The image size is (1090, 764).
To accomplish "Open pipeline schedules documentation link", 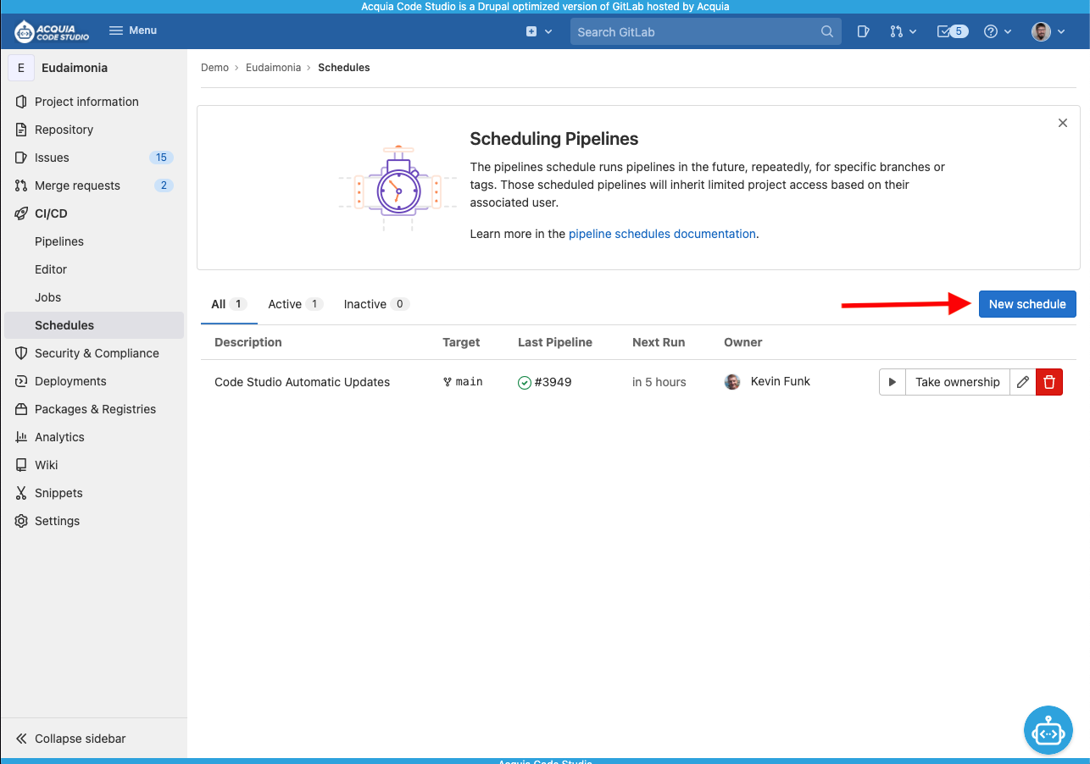I will [x=662, y=234].
